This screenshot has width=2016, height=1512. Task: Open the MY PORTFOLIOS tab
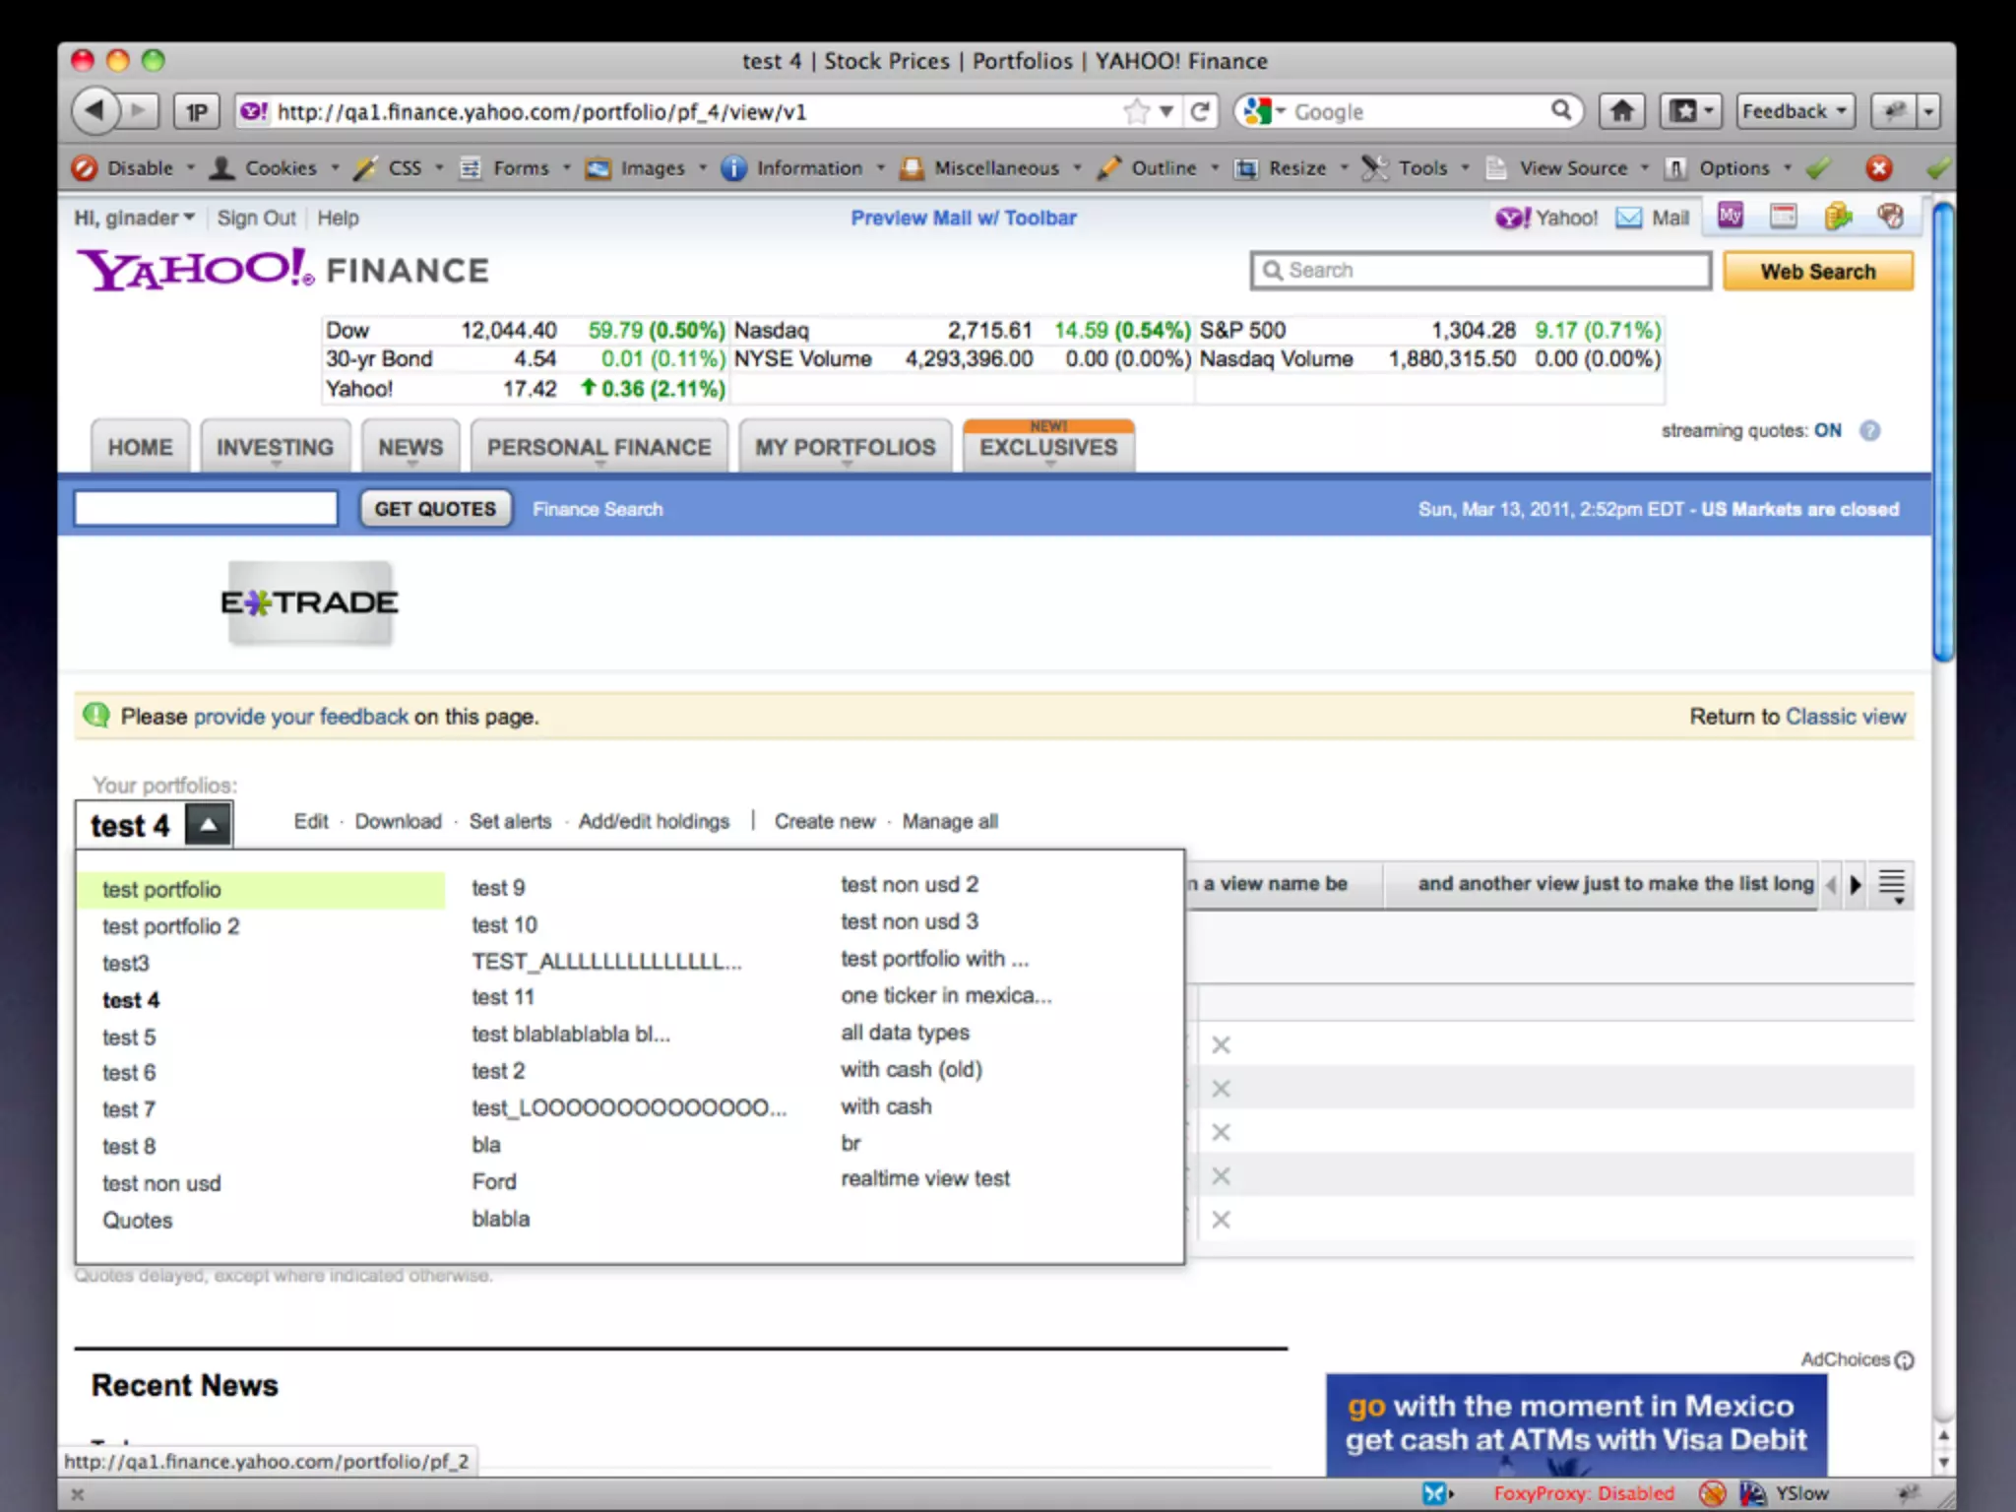[x=845, y=448]
